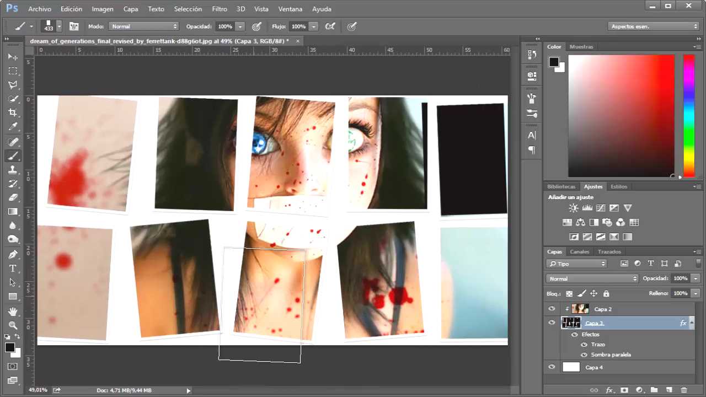Select the Sponge tool
Image resolution: width=706 pixels, height=397 pixels.
13,239
